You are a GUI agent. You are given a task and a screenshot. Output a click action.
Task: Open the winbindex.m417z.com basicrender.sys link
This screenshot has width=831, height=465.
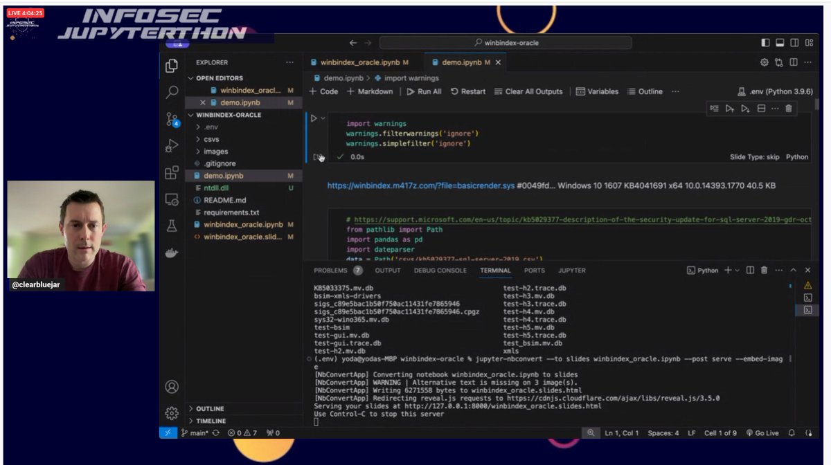421,185
